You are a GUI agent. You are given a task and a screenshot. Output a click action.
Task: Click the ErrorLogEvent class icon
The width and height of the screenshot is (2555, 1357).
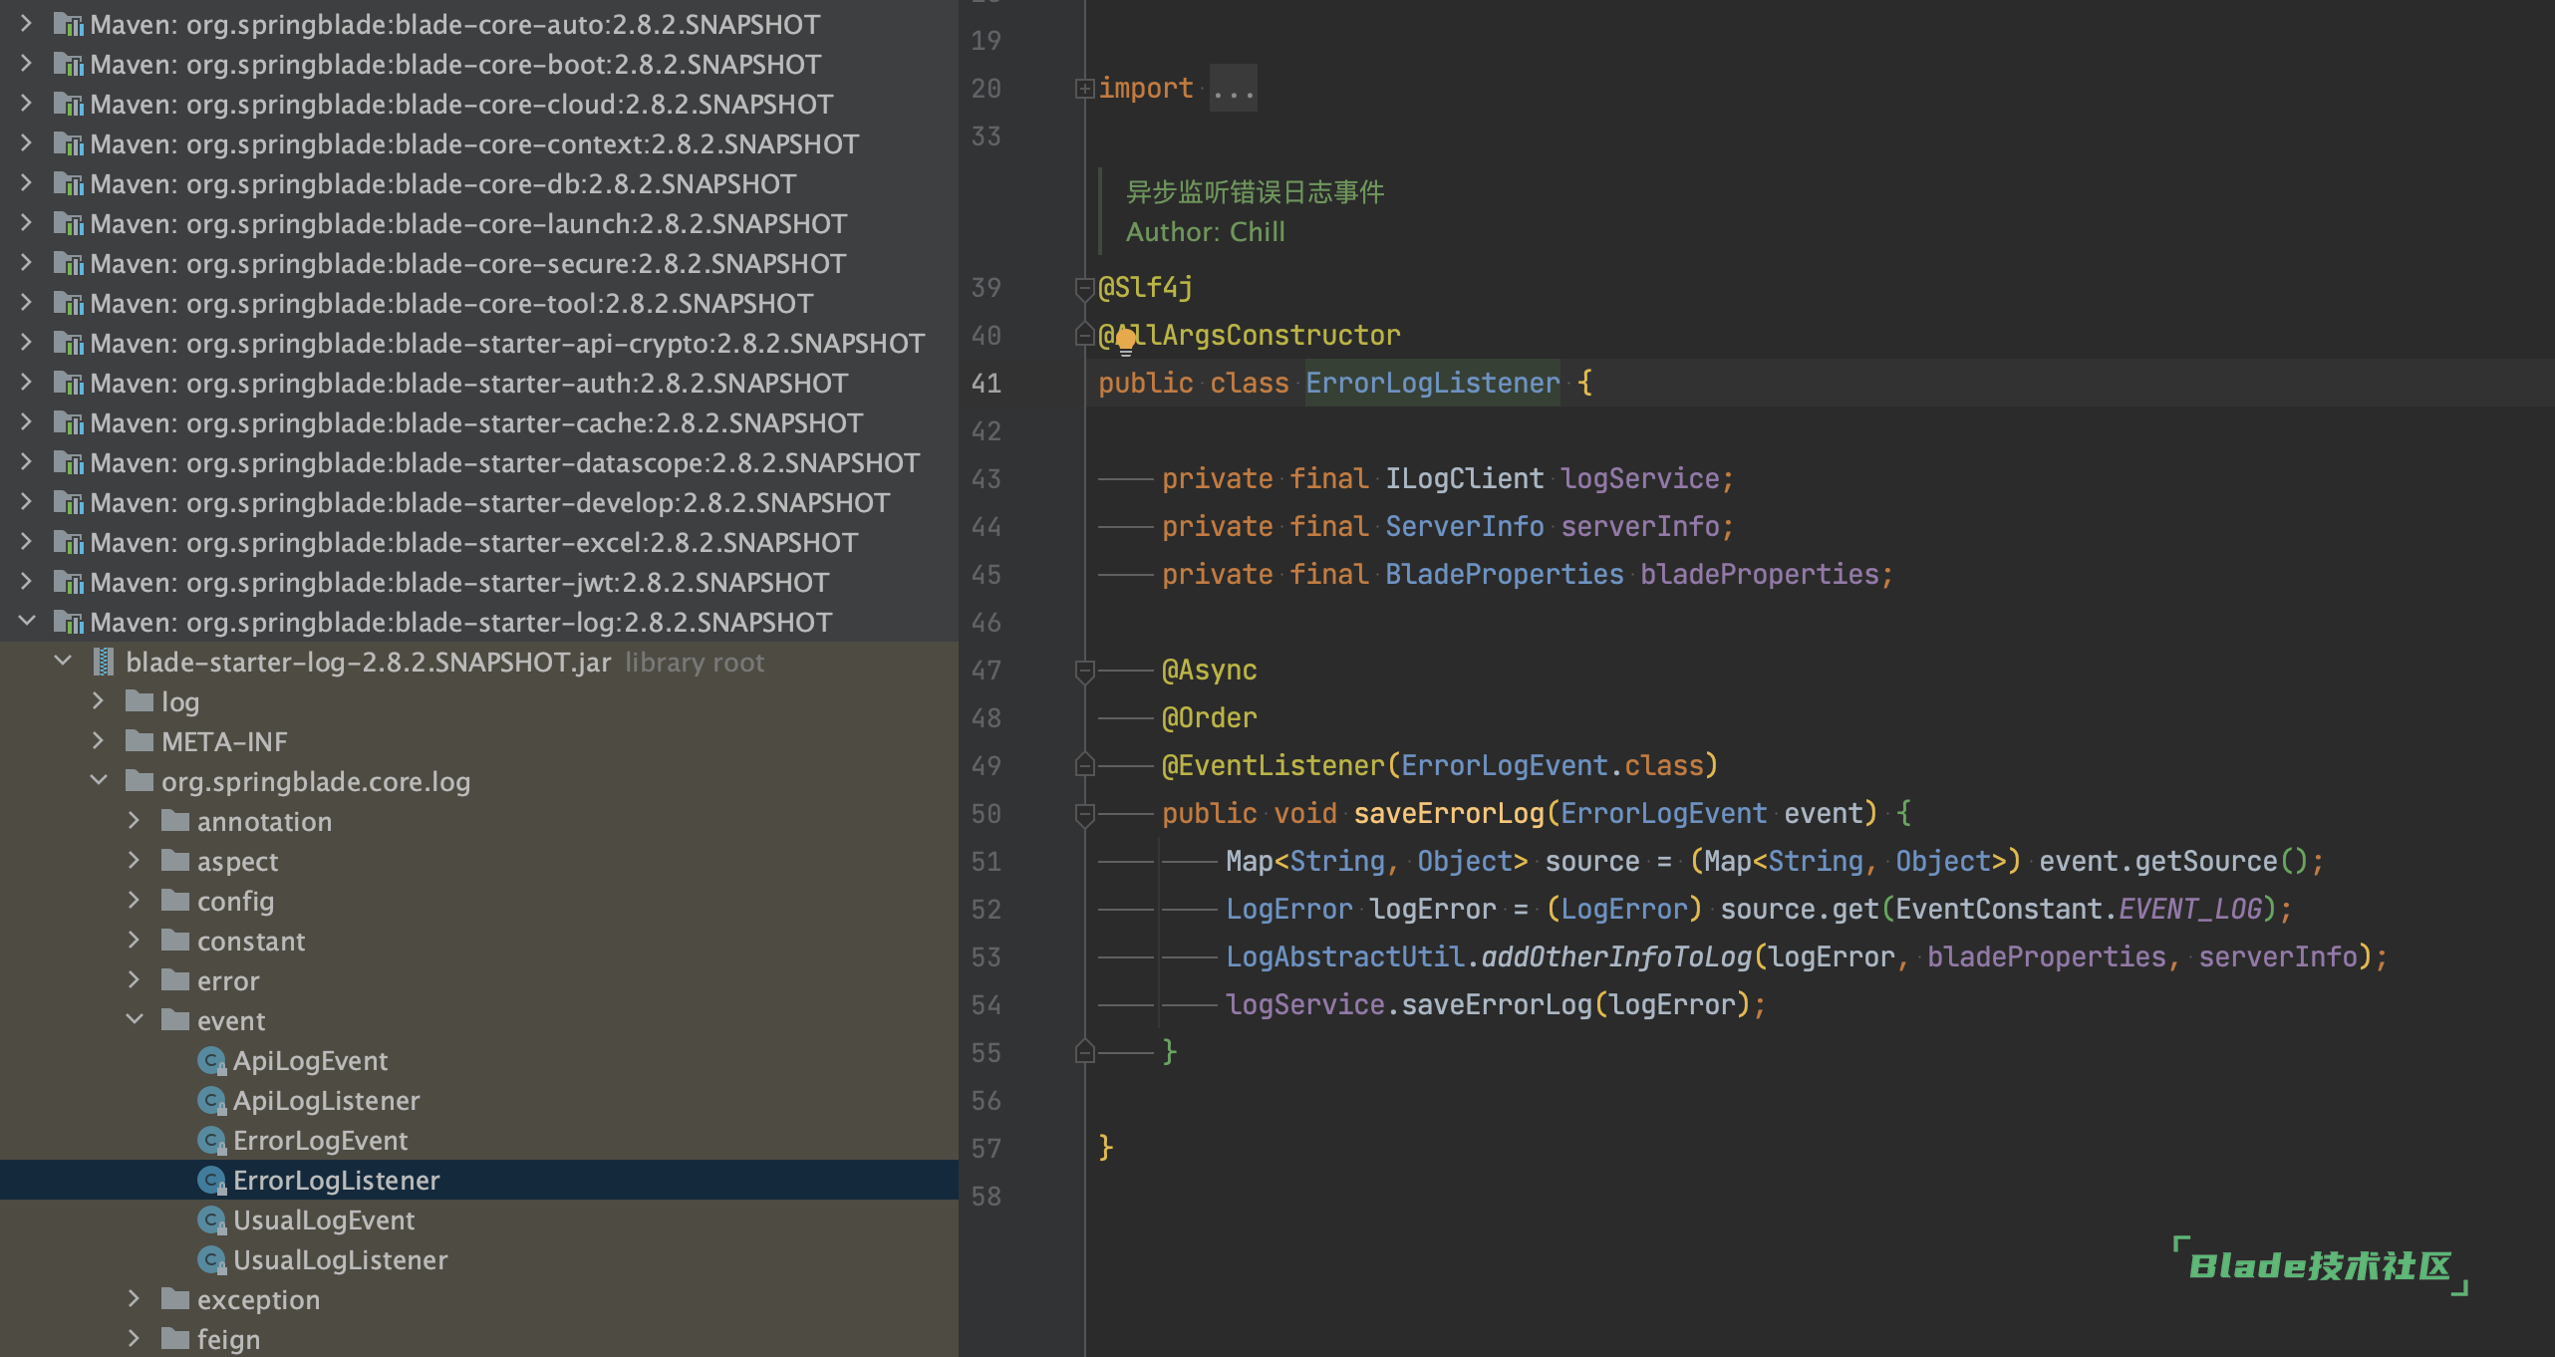tap(211, 1141)
